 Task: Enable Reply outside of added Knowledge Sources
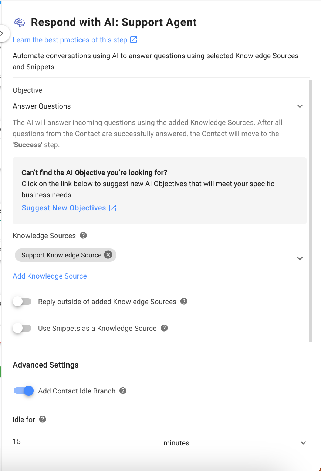click(22, 302)
